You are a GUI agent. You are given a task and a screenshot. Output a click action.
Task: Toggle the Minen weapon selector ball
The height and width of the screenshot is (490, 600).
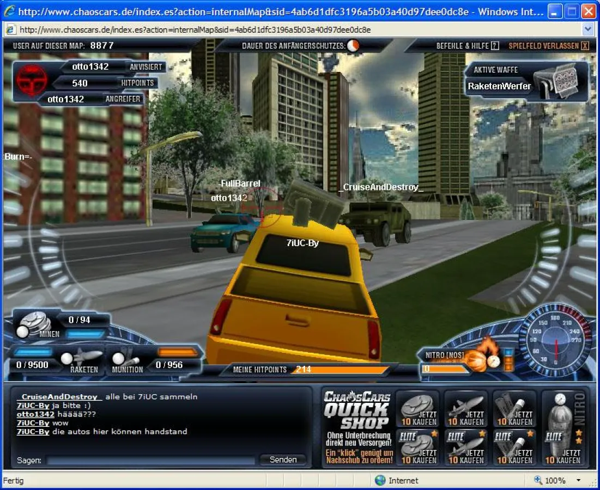(23, 332)
